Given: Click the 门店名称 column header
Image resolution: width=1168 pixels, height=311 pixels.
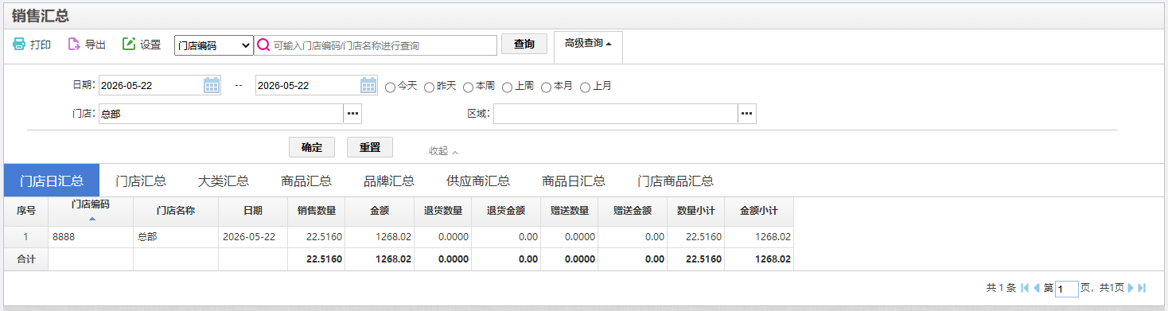Looking at the screenshot, I should click(176, 211).
